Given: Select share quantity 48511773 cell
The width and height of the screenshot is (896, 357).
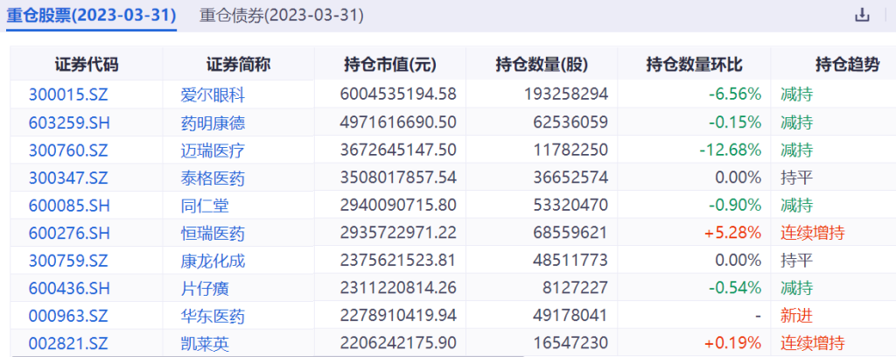Looking at the screenshot, I should 570,261.
